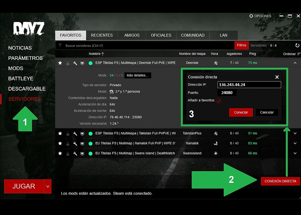Image resolution: width=301 pixels, height=215 pixels.
Task: Open the NOTICIAS section
Action: [x=20, y=48]
